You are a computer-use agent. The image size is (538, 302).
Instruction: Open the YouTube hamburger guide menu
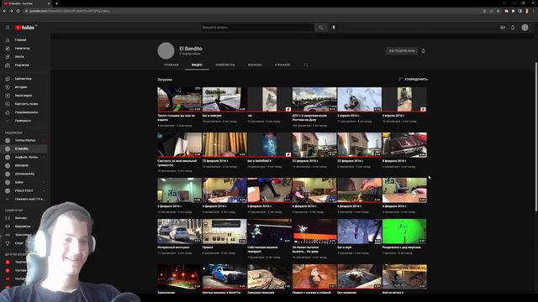(x=8, y=28)
